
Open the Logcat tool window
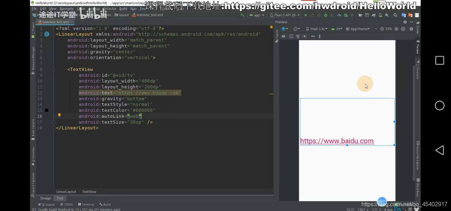click(x=47, y=204)
